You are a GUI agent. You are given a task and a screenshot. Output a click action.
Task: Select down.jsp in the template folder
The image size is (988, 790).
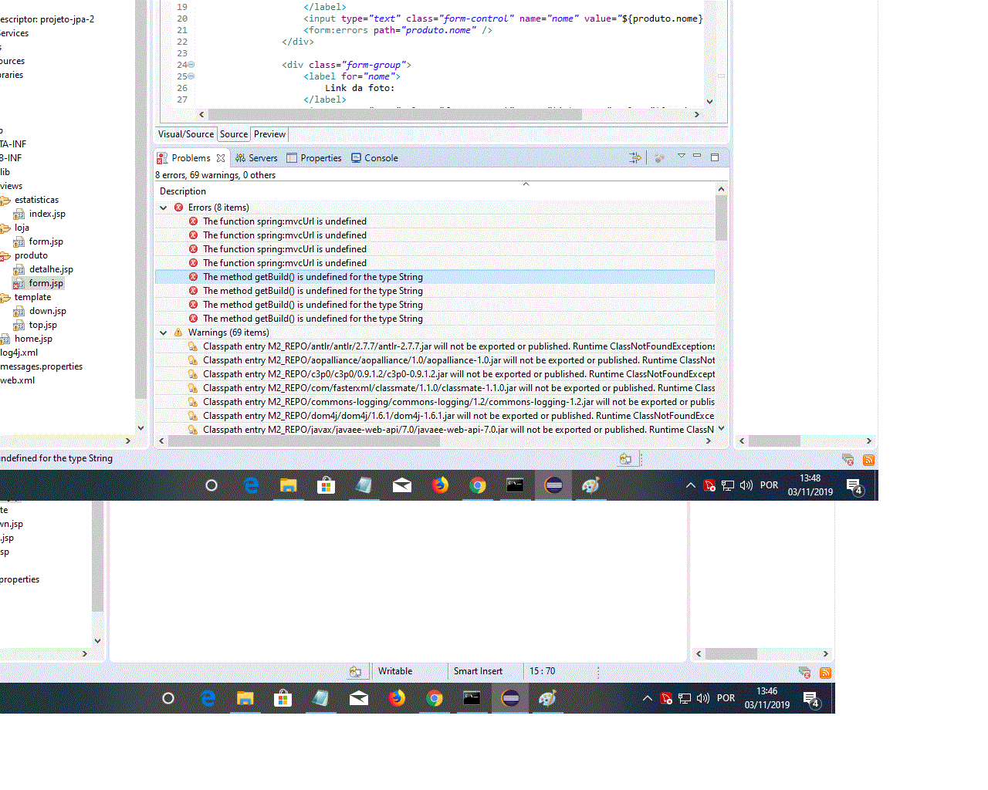coord(48,312)
